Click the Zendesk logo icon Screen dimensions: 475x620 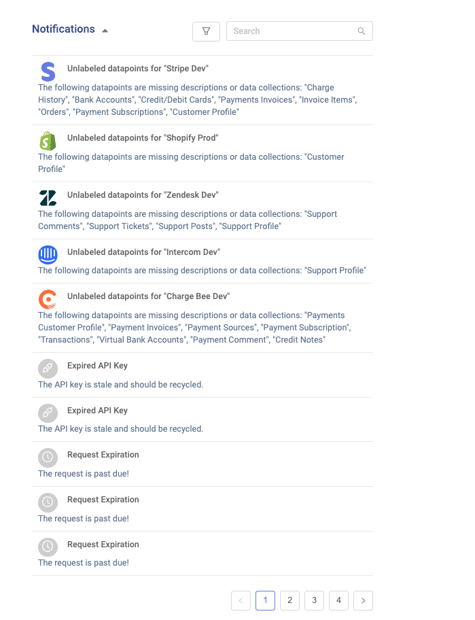click(x=48, y=198)
